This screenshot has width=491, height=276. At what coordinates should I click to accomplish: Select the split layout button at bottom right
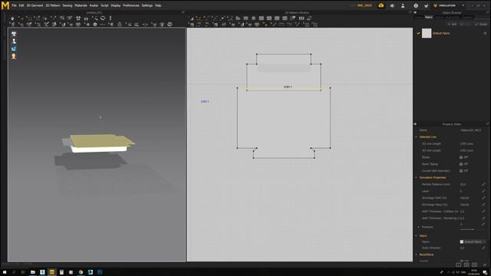(459, 265)
